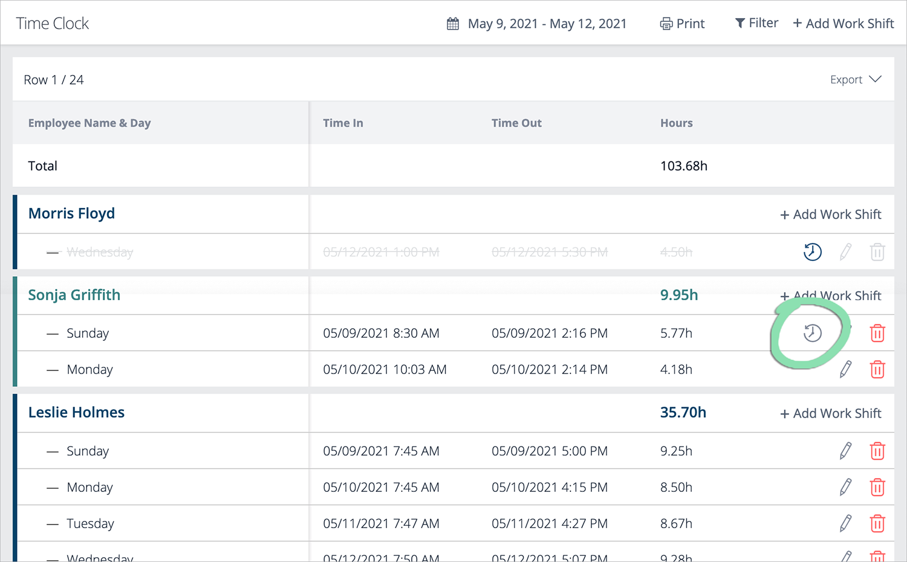The image size is (907, 562).
Task: Edit Leslie Holmes' Tuesday shift
Action: click(x=846, y=523)
